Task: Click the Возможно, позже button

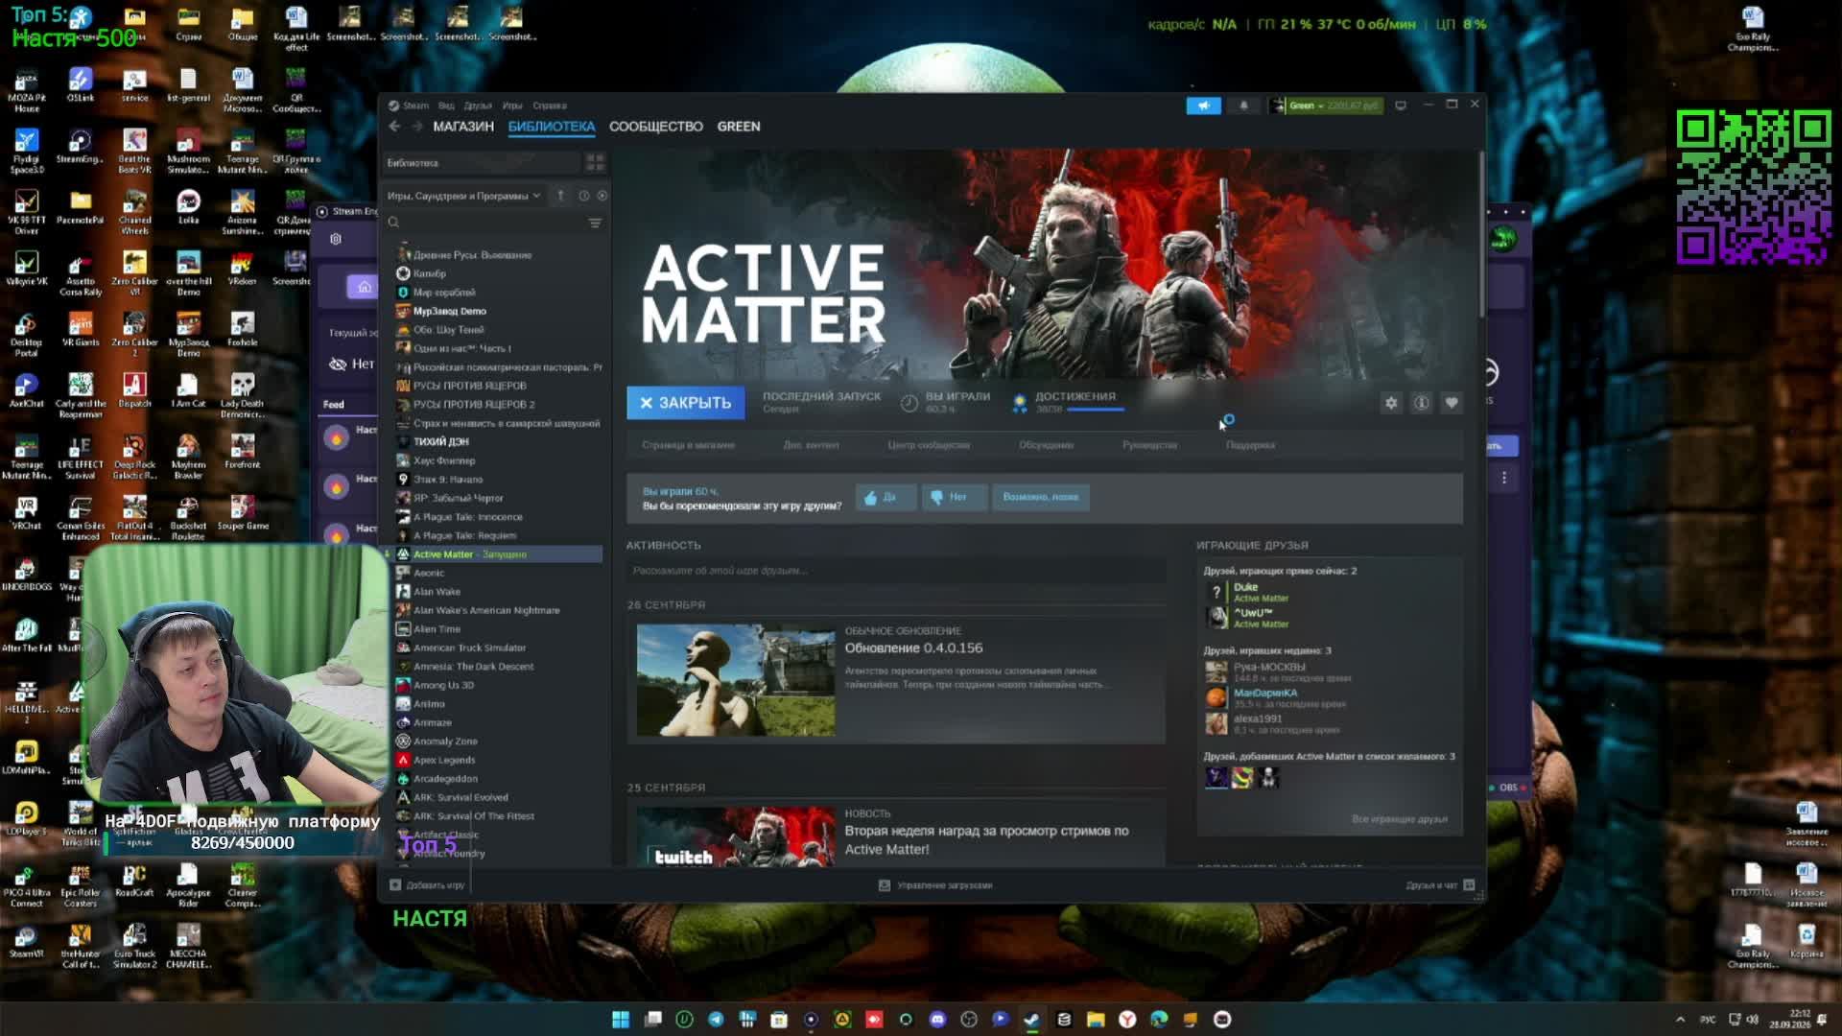Action: click(x=1041, y=497)
